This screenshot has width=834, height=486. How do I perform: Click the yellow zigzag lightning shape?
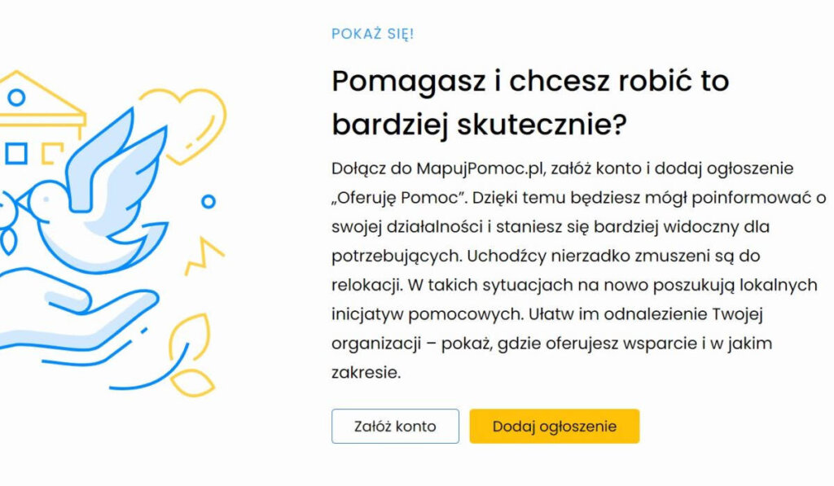click(x=204, y=256)
